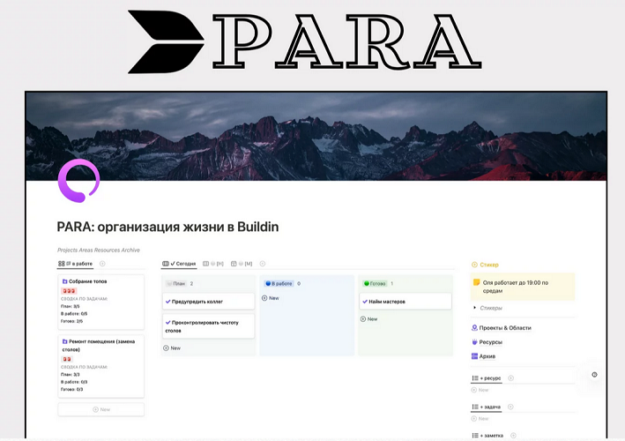Expand the Стикеры toggle list
Screen dimensions: 625x441
475,308
